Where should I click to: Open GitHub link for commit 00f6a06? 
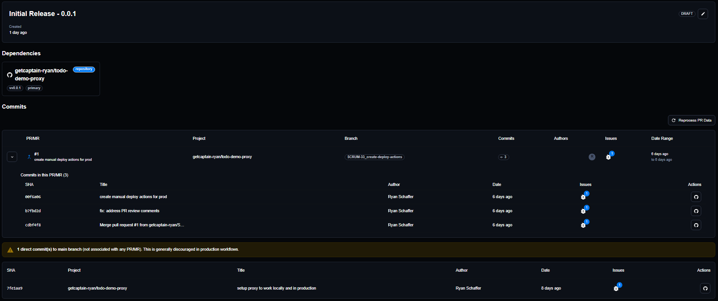(696, 197)
